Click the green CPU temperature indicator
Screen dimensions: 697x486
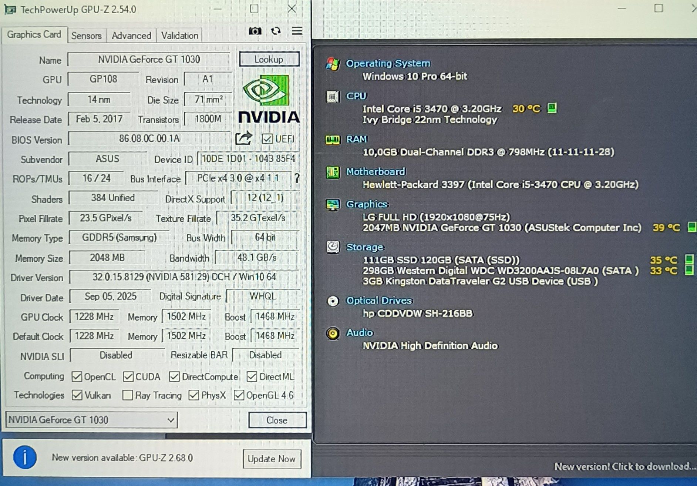pos(552,108)
